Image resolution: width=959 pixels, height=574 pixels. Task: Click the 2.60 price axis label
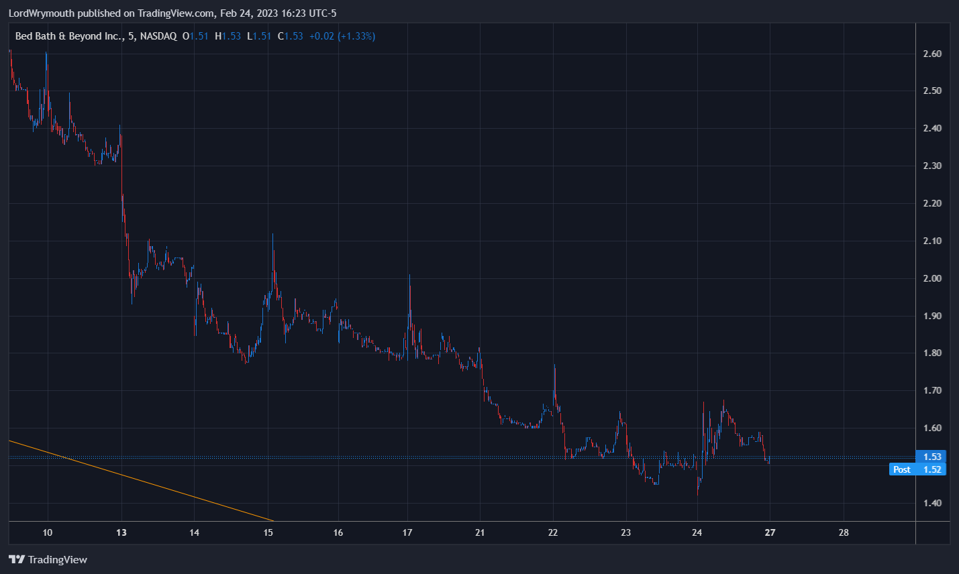932,54
